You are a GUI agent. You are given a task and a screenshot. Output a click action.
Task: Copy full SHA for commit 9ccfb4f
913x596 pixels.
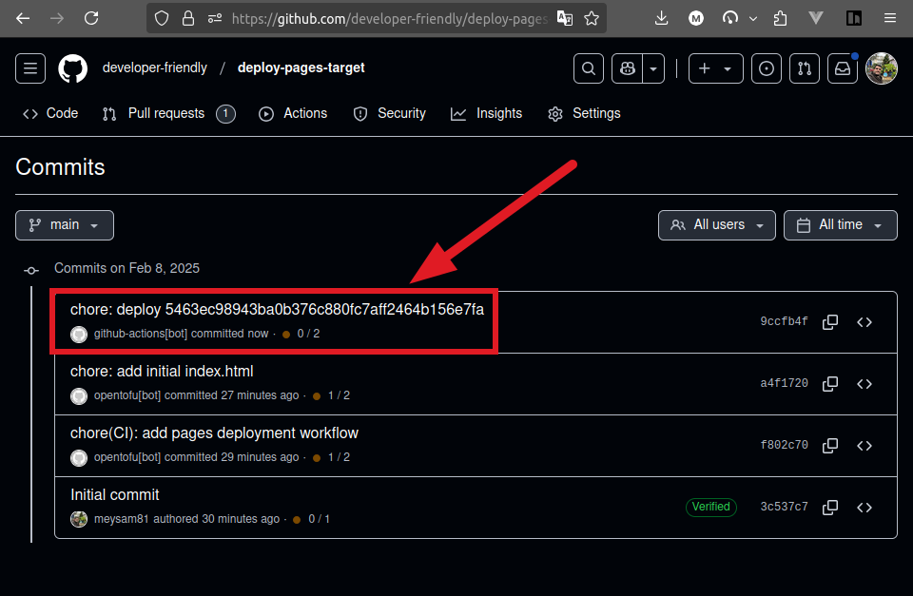click(x=830, y=322)
